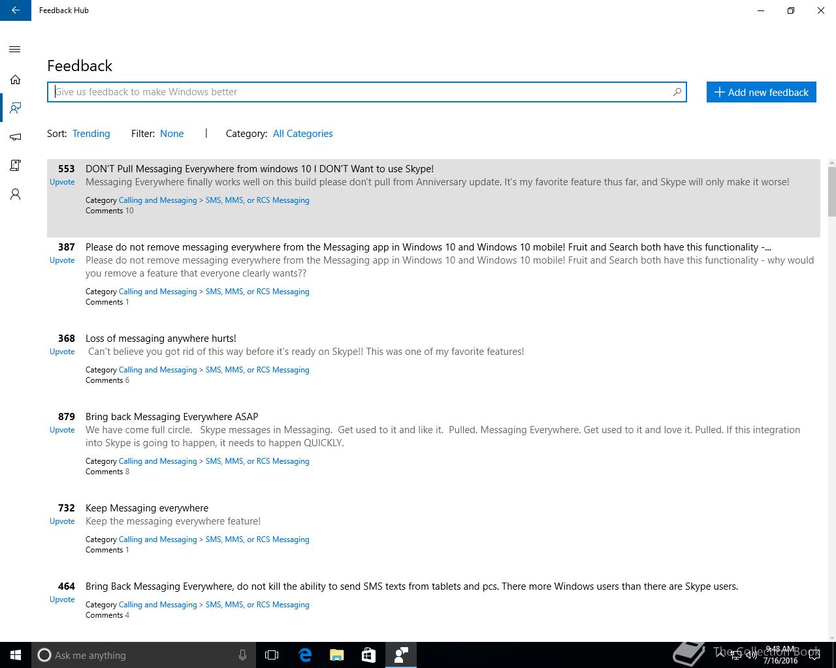Click SMS, MMS, or RCS Messaging in 879 item
This screenshot has height=668, width=836.
(257, 461)
